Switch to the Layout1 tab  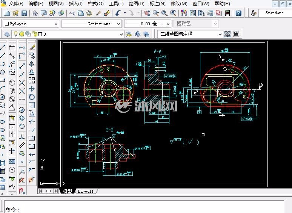(x=86, y=191)
